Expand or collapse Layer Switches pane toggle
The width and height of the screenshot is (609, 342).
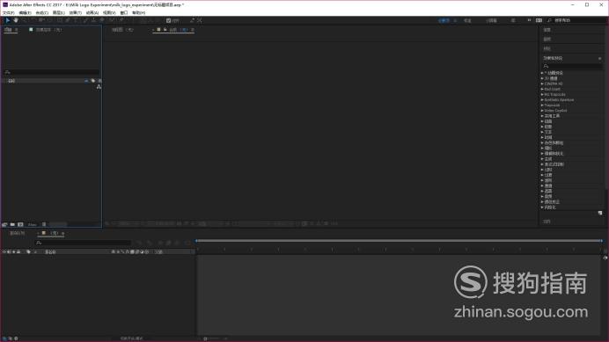coord(4,338)
